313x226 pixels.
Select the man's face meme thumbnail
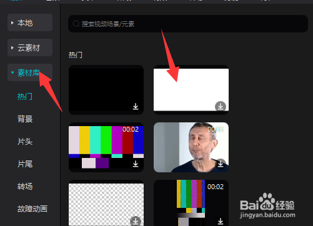(191, 147)
